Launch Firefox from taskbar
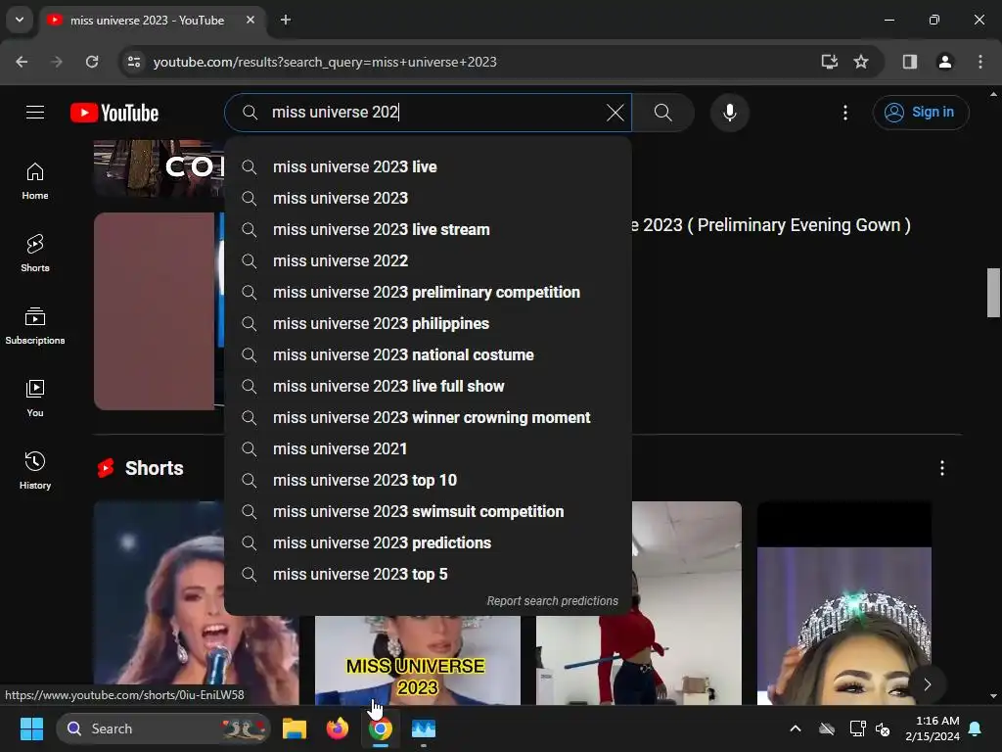 pos(338,728)
